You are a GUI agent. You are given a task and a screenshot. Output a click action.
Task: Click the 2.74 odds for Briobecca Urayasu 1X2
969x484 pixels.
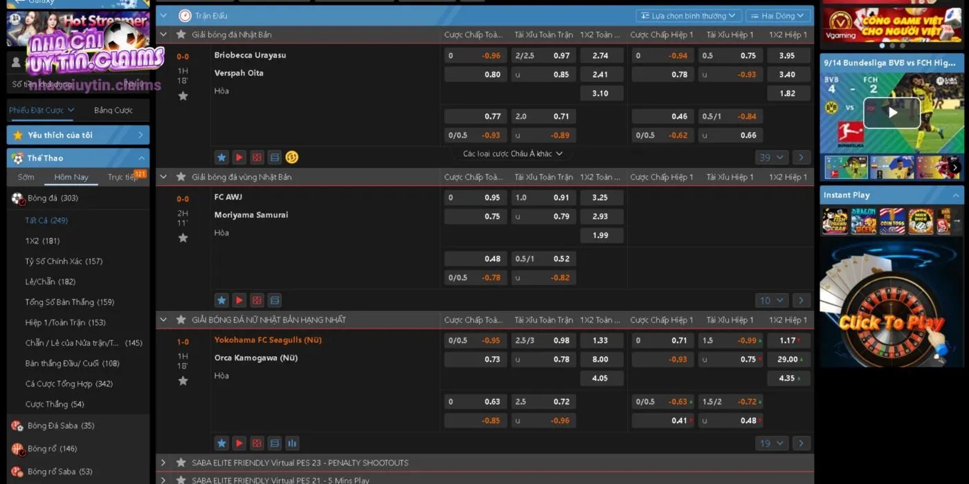601,56
